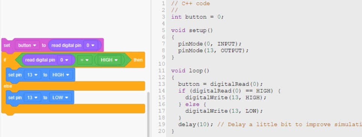This screenshot has height=137, width=362.
Task: Click the '} else {' code line
Action: [192, 105]
